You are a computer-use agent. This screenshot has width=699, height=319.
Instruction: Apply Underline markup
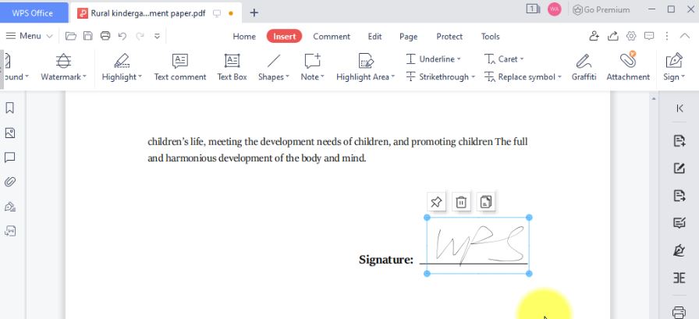[433, 58]
